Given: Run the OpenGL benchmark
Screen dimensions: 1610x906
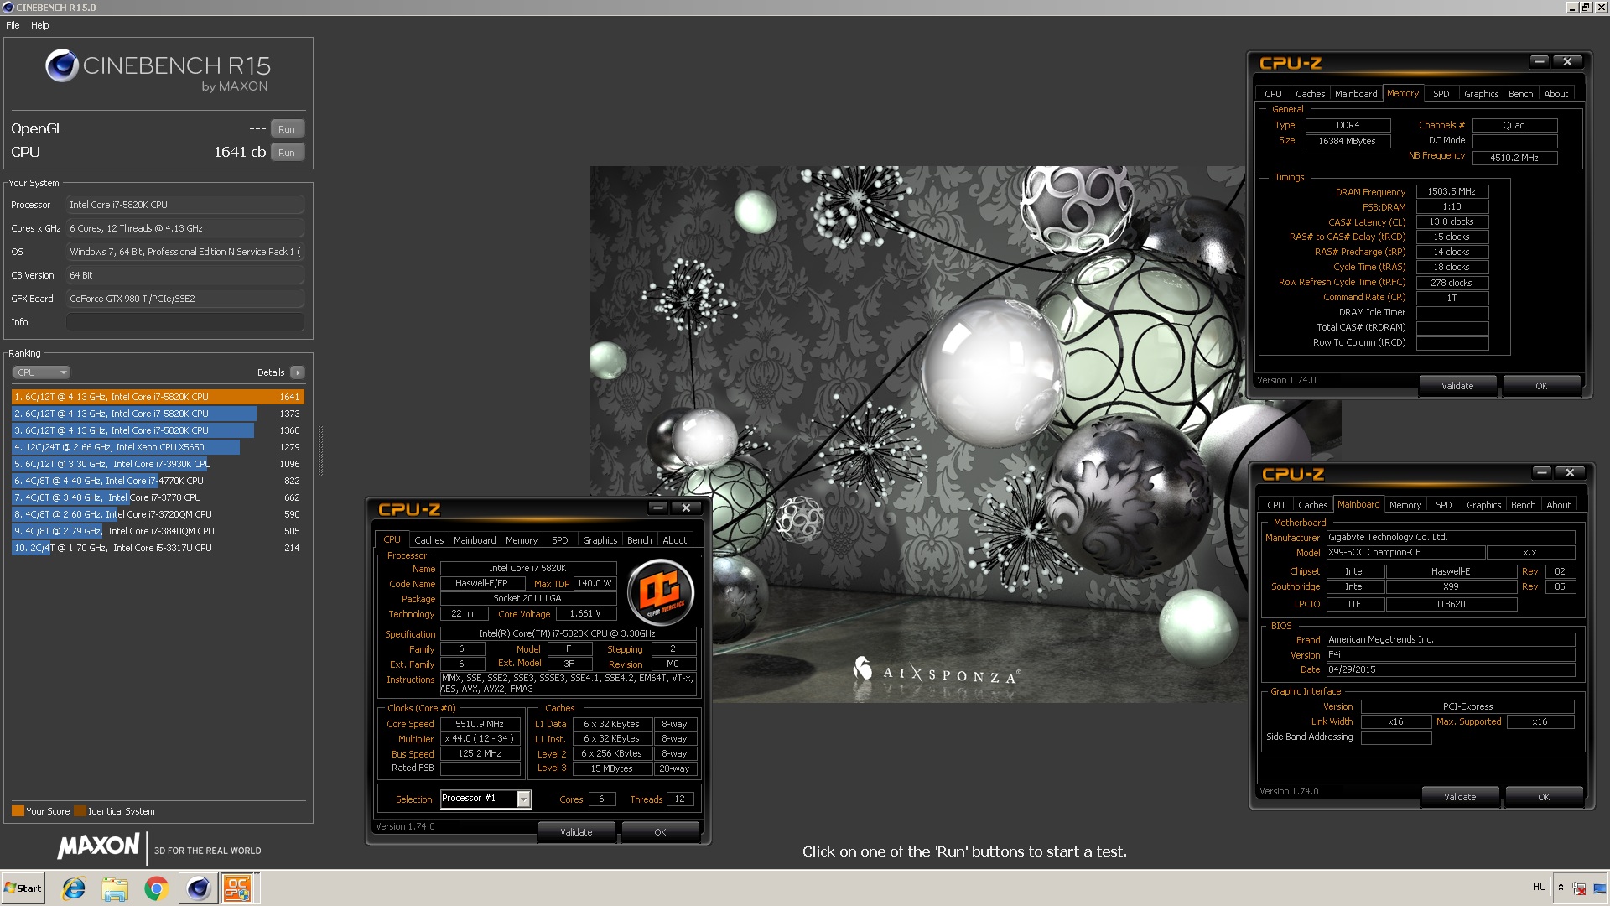Looking at the screenshot, I should pos(287,129).
